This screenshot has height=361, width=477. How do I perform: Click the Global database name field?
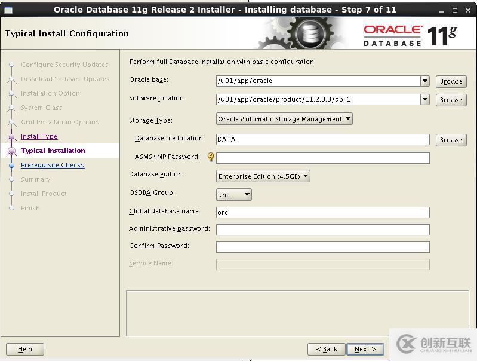click(x=322, y=212)
